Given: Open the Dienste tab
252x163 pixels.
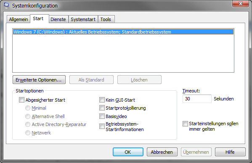Looking at the screenshot, I should [58, 19].
